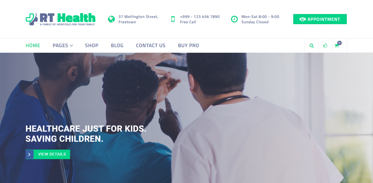
Task: Navigate to Blog
Action: click(117, 45)
